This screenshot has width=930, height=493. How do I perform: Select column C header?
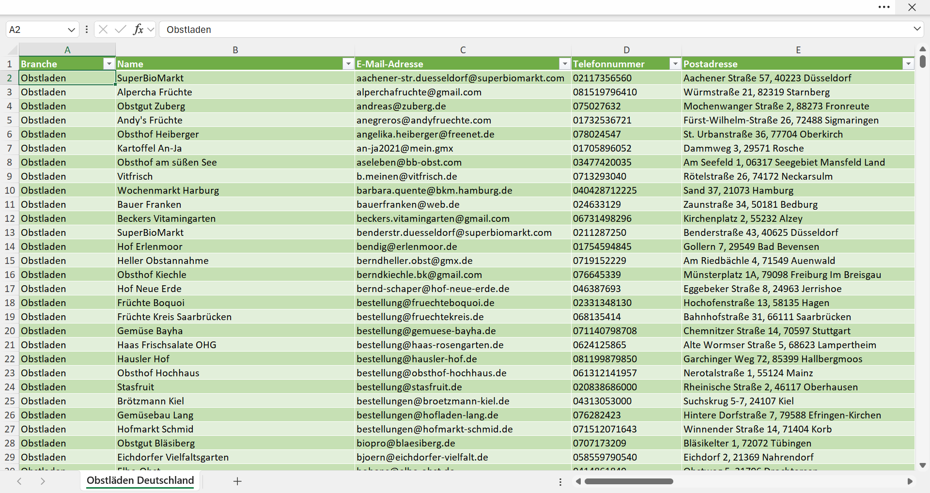click(x=463, y=49)
